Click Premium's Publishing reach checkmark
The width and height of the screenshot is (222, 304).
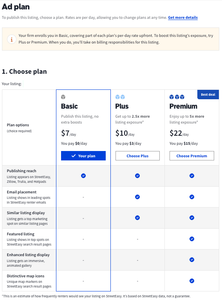click(x=192, y=176)
